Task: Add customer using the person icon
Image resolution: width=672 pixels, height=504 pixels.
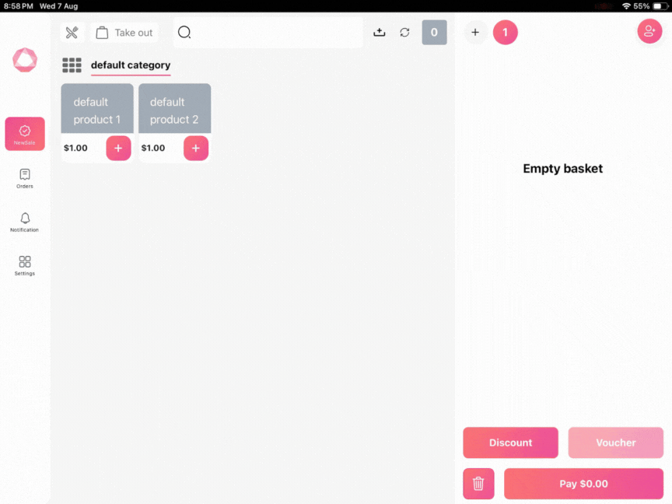Action: tap(649, 31)
